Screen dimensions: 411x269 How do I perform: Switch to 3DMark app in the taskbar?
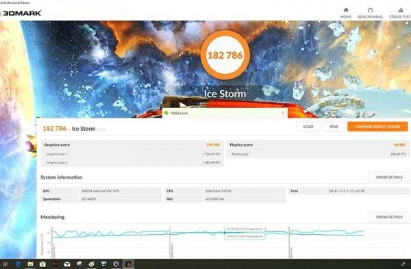128,264
